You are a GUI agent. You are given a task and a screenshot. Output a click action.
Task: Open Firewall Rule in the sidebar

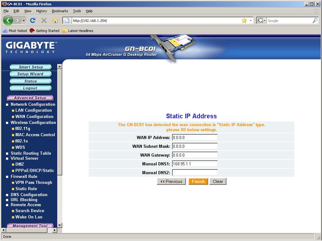tap(24, 176)
